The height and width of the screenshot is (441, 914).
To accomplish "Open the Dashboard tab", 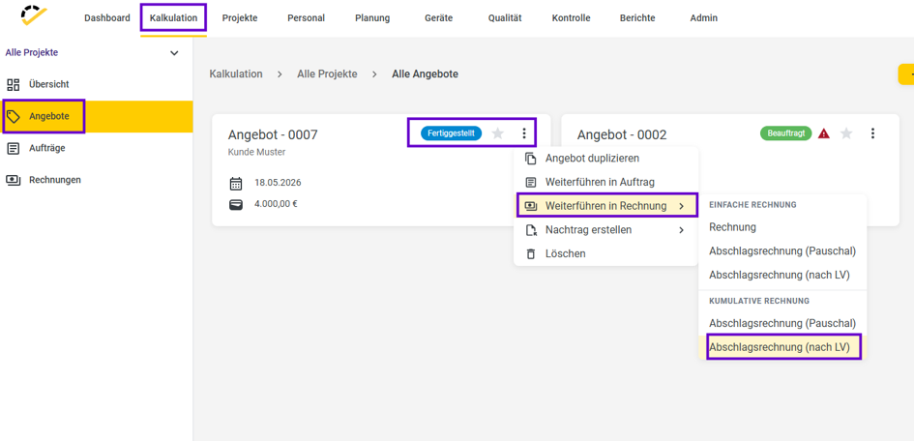I will tap(107, 18).
